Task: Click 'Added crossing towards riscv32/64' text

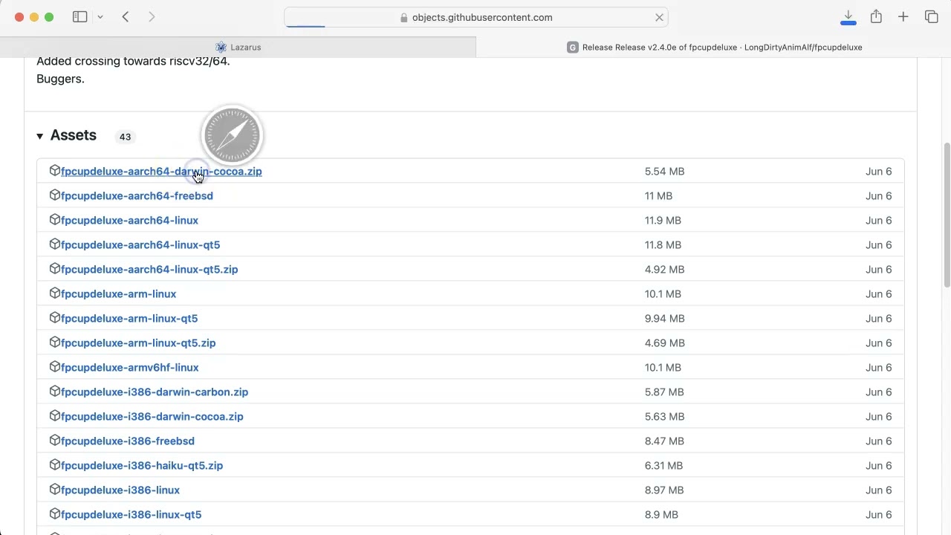Action: (133, 62)
